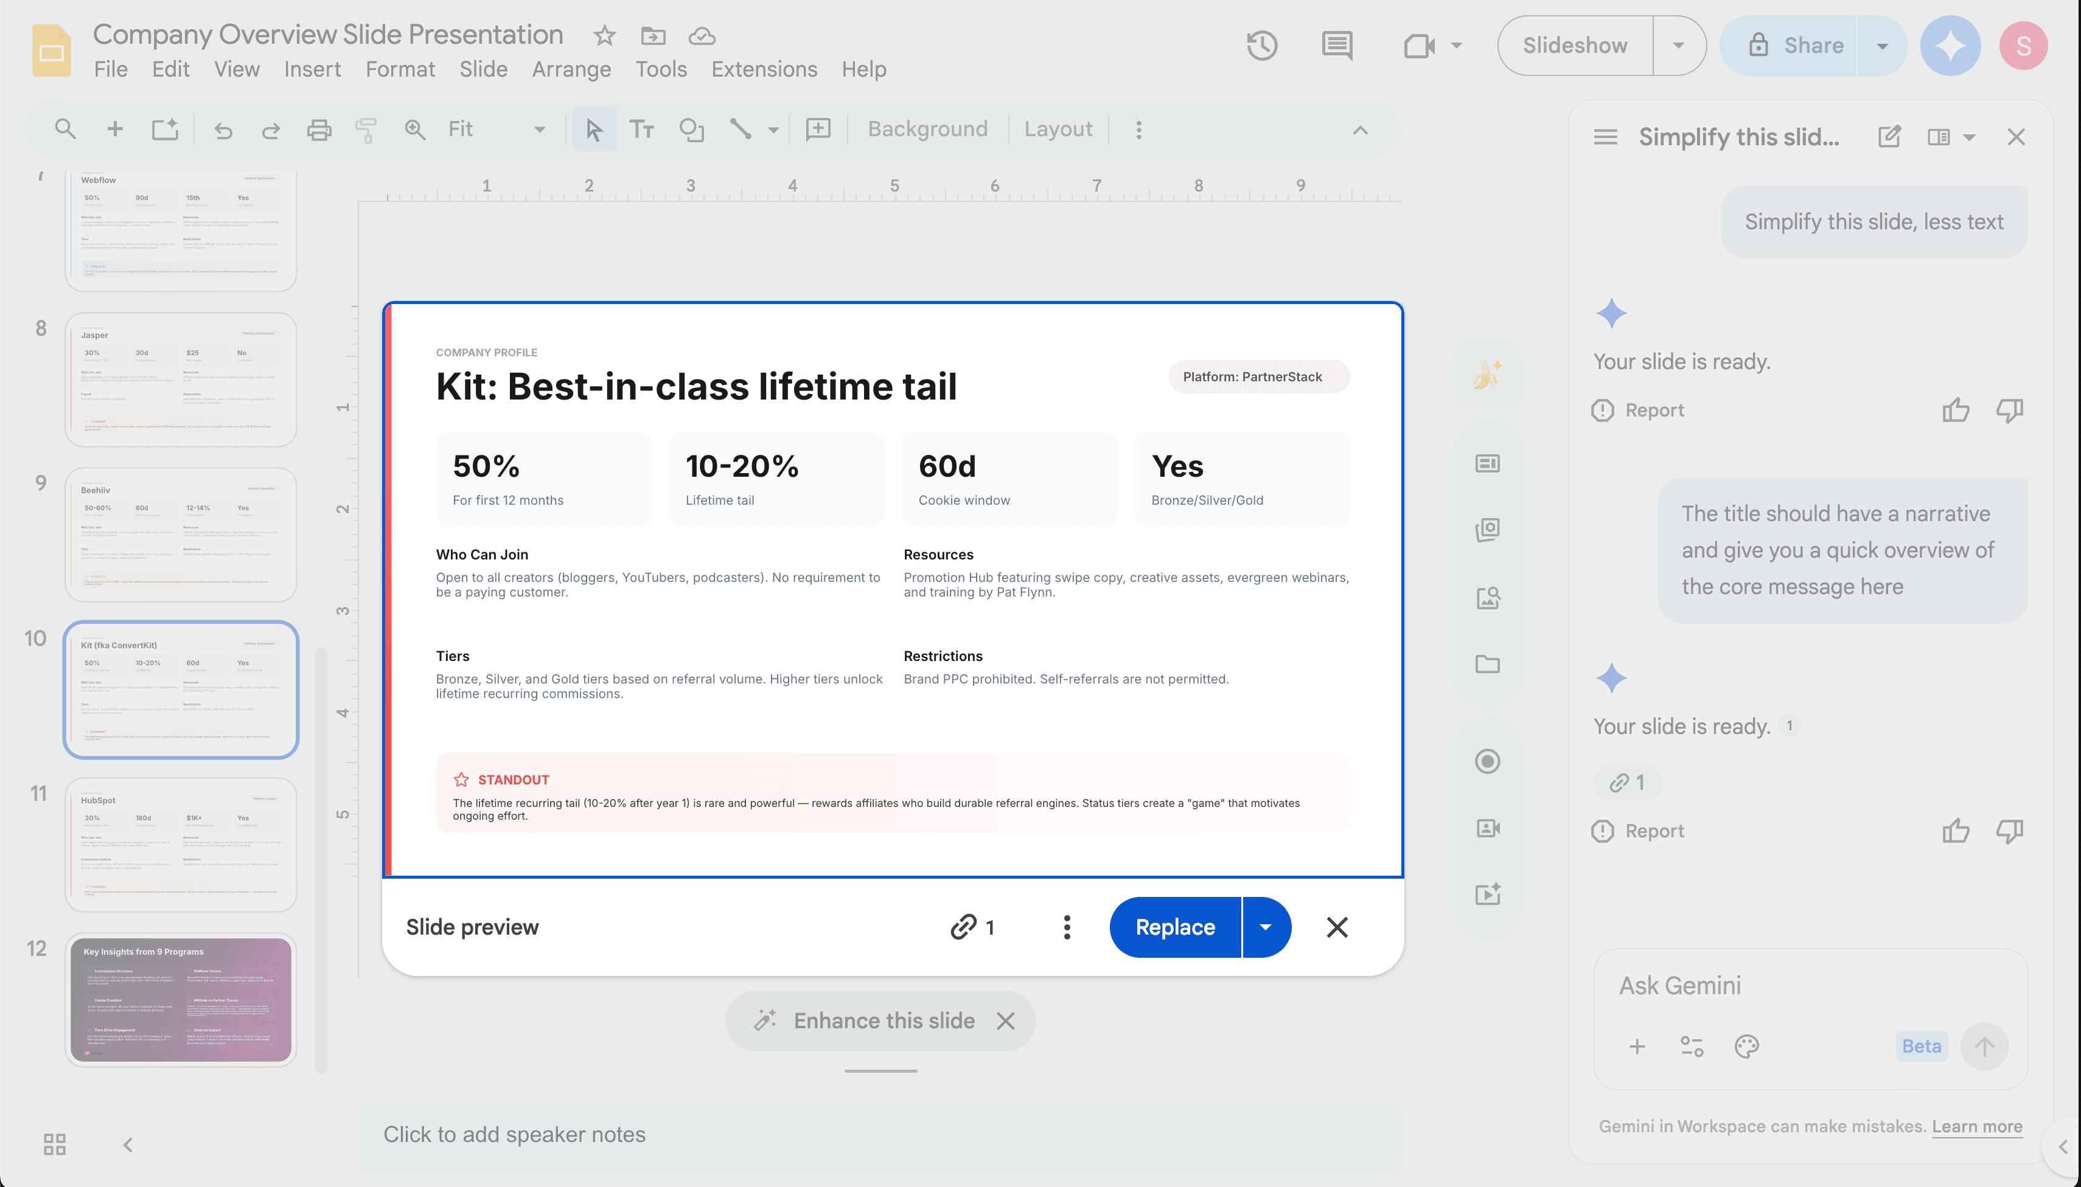2081x1187 pixels.
Task: Click thumbs up on first response
Action: pyautogui.click(x=1956, y=410)
